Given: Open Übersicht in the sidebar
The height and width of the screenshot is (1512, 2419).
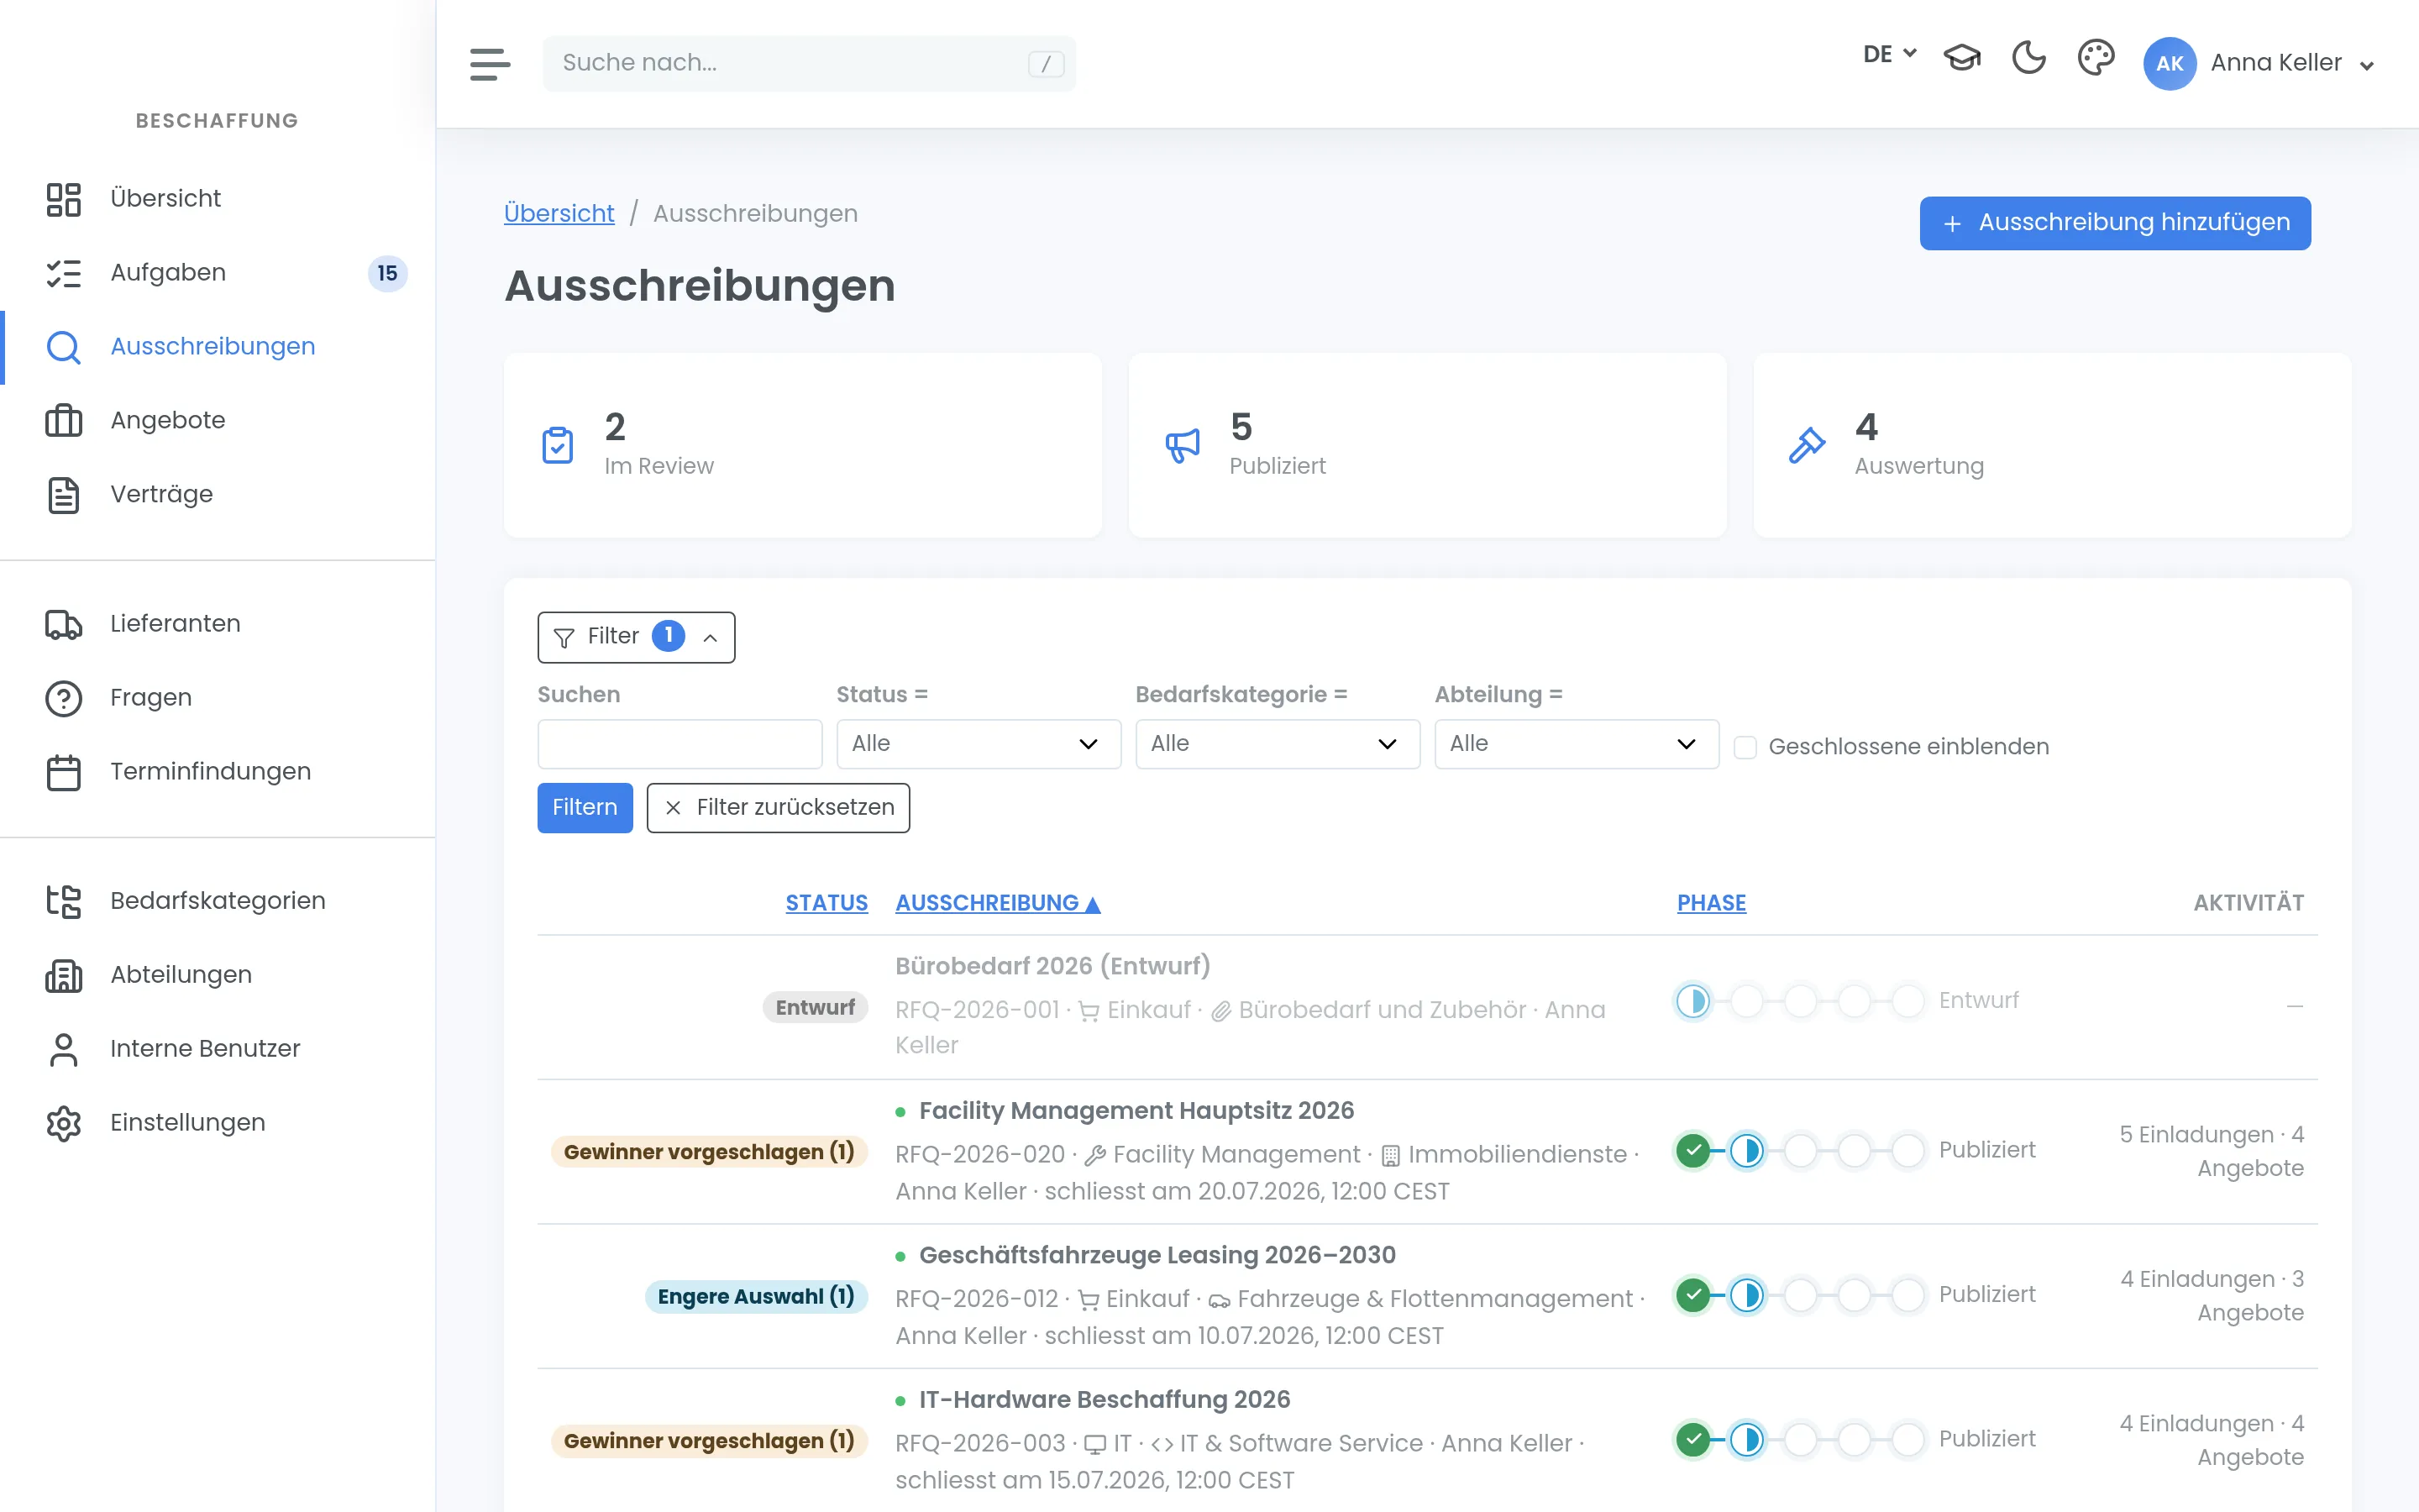Looking at the screenshot, I should [218, 198].
